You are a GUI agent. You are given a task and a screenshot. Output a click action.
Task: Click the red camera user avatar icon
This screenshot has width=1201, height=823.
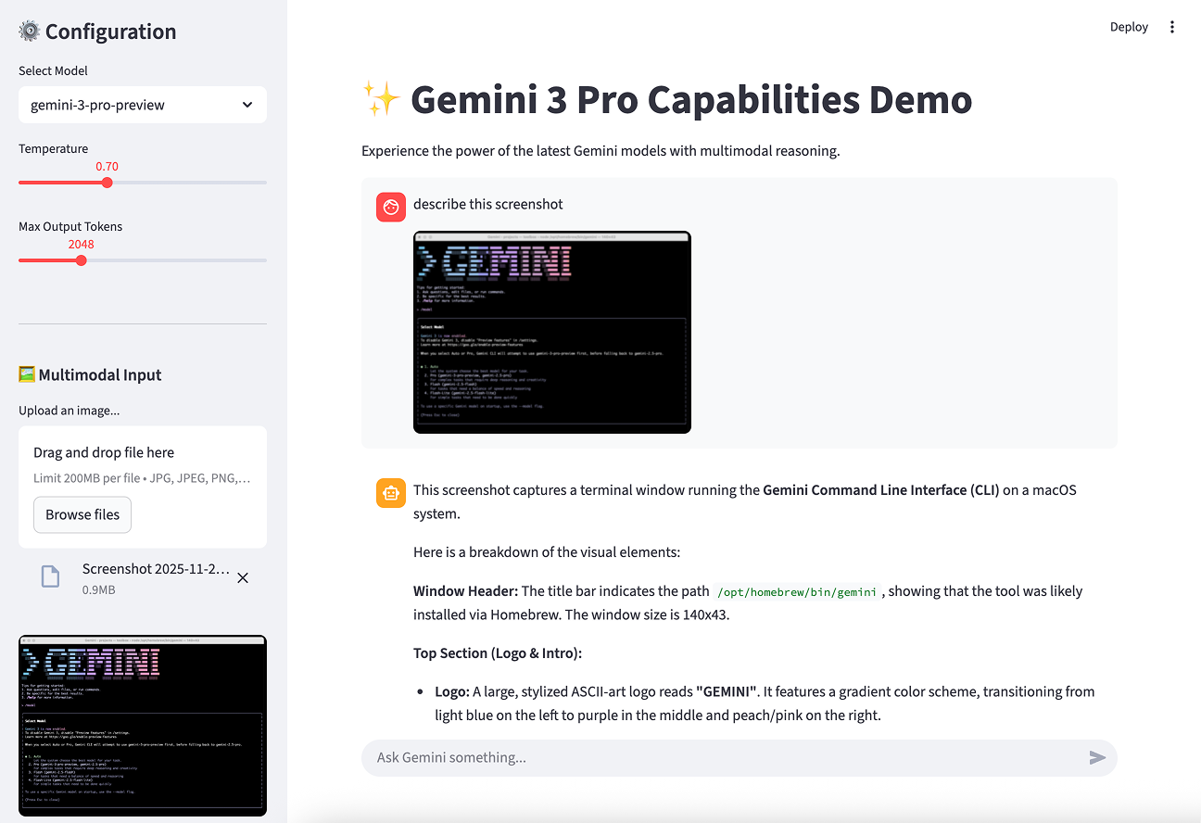[x=390, y=207]
